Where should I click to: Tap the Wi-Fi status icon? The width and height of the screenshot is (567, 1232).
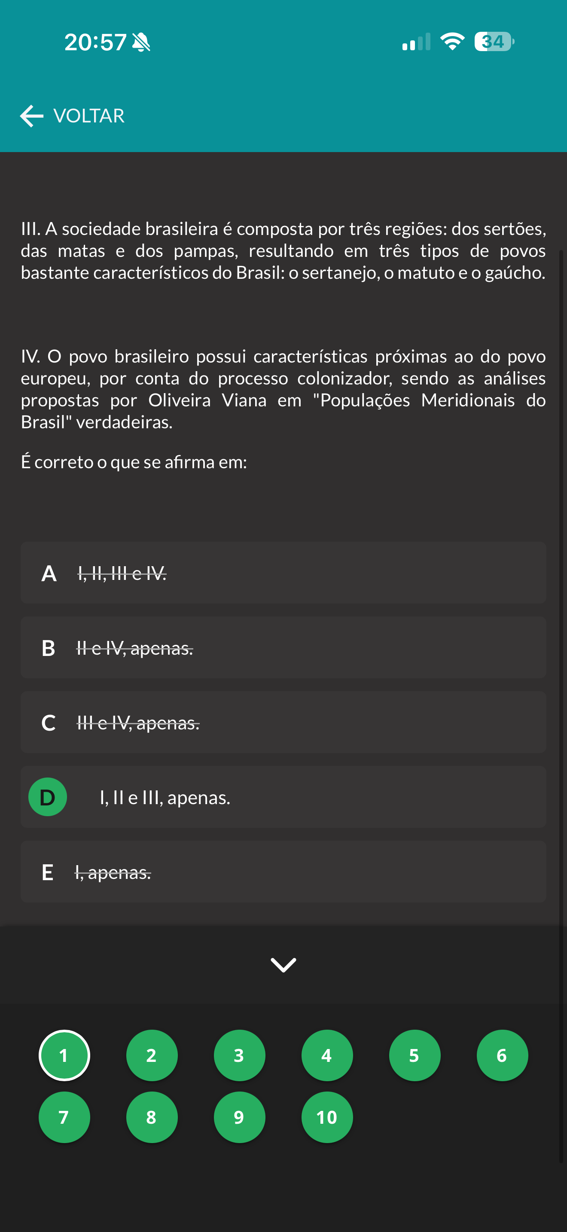point(452,42)
